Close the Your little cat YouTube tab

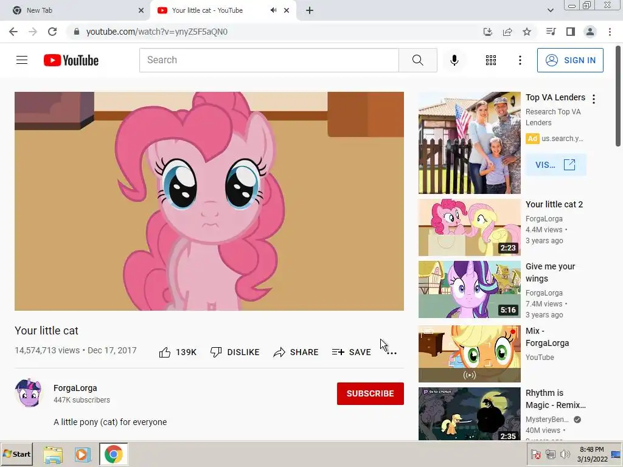click(287, 10)
